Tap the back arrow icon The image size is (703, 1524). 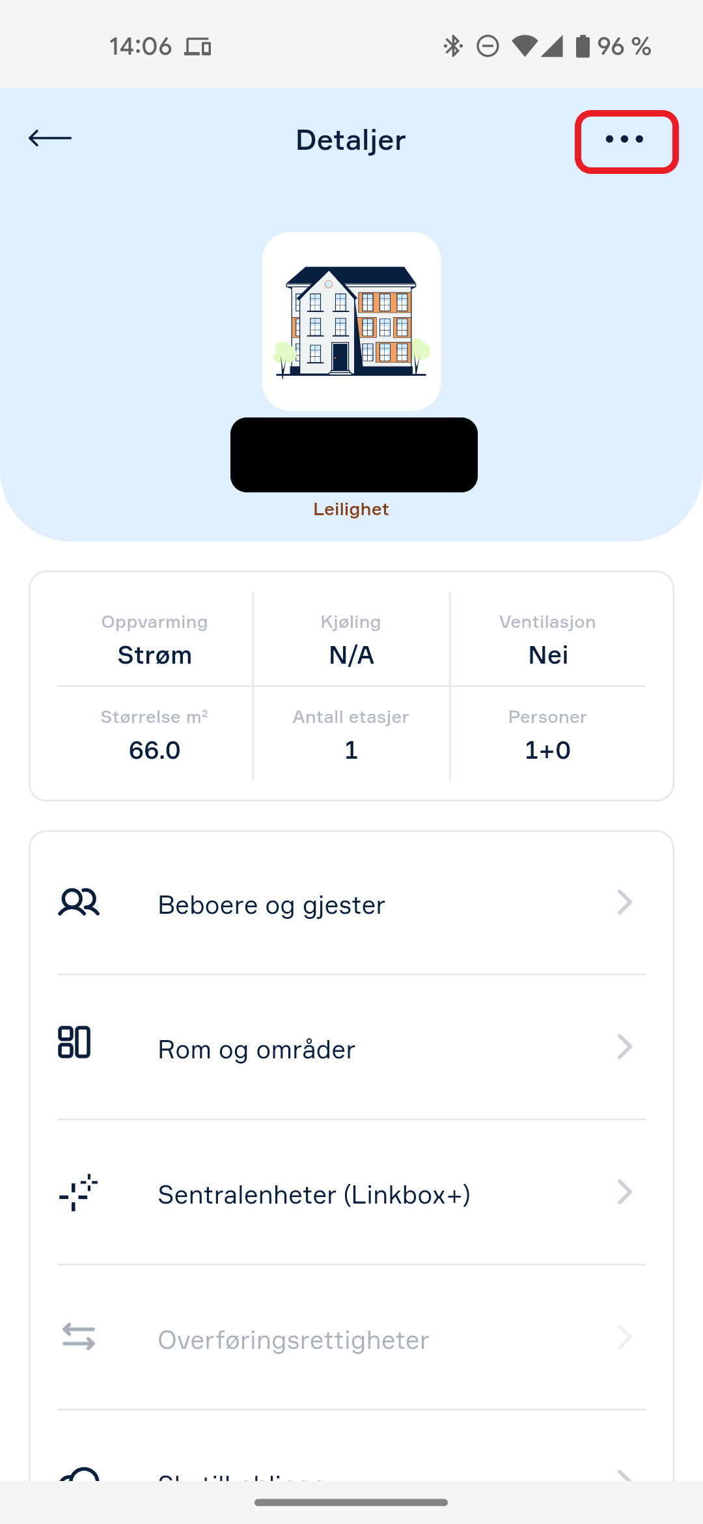click(50, 138)
